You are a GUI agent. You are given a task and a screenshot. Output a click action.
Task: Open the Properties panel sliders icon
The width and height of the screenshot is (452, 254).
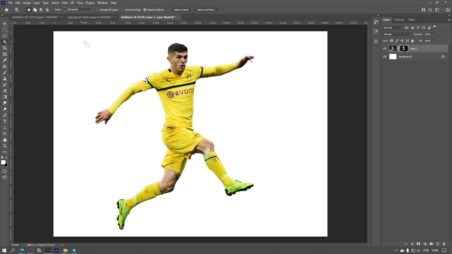(x=376, y=41)
